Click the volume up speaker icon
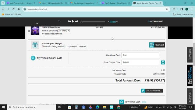The width and height of the screenshot is (195, 110). point(117,22)
